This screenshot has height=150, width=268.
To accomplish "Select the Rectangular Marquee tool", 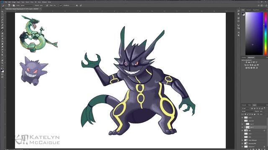I will coord(2,14).
